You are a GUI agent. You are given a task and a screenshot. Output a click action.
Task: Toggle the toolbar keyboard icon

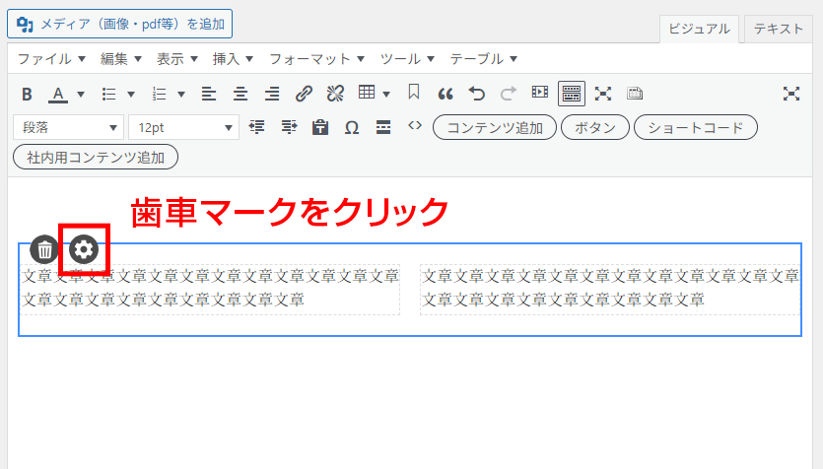pyautogui.click(x=571, y=94)
